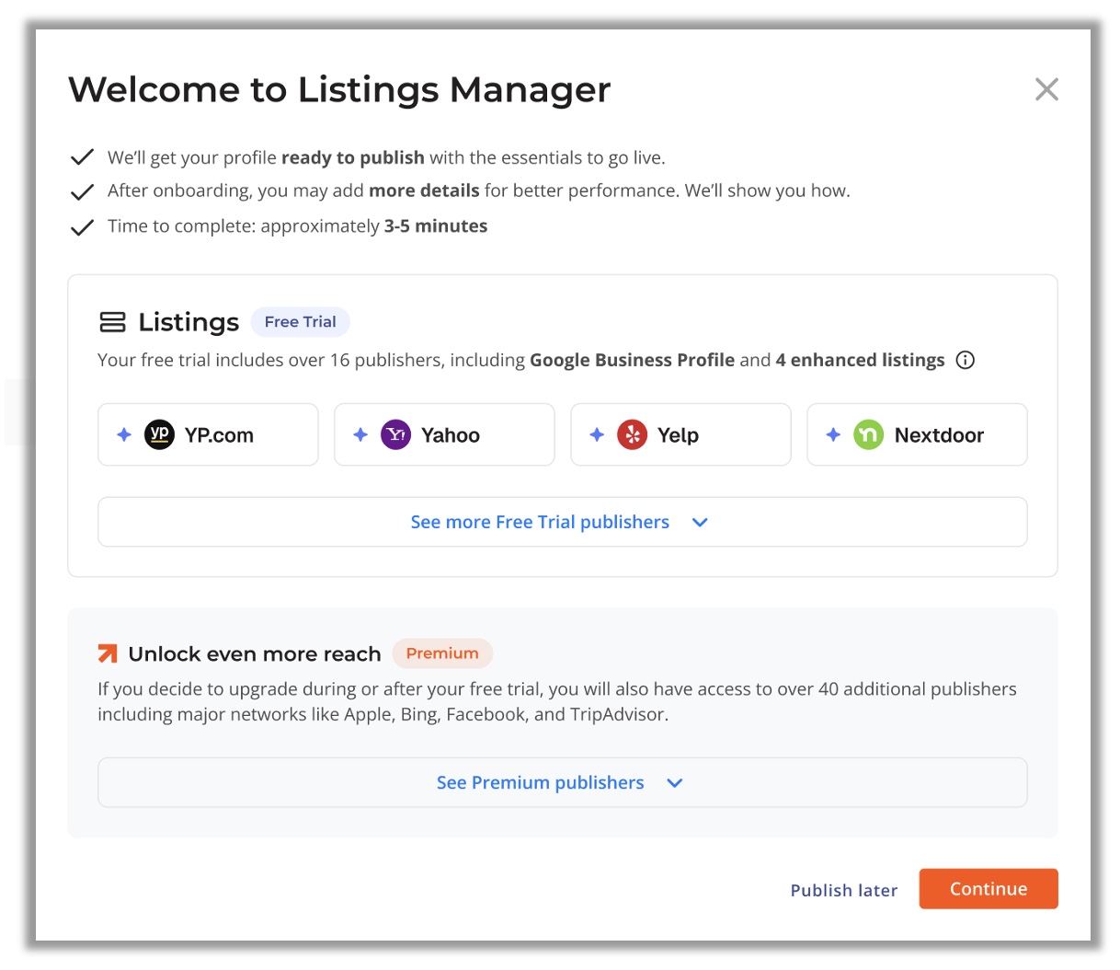Close the Listings Manager welcome dialog
Screen dimensions: 1120x970
pos(1046,89)
